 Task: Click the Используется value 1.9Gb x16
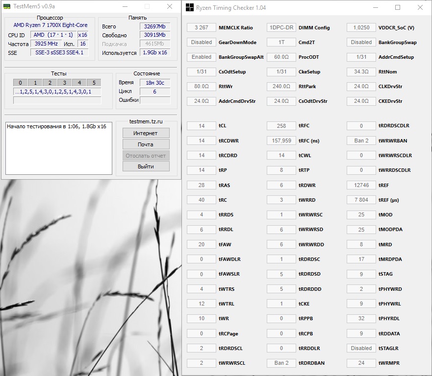(x=155, y=52)
